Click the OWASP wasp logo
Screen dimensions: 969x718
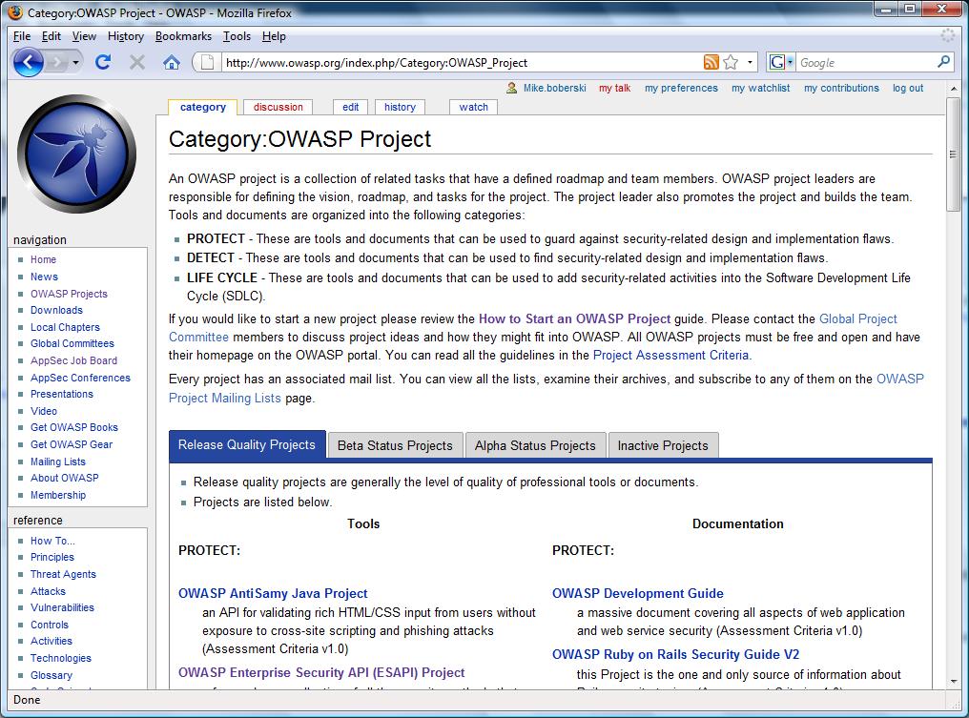(76, 154)
